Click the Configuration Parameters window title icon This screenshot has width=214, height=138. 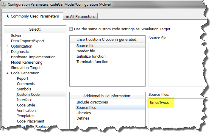4,4
